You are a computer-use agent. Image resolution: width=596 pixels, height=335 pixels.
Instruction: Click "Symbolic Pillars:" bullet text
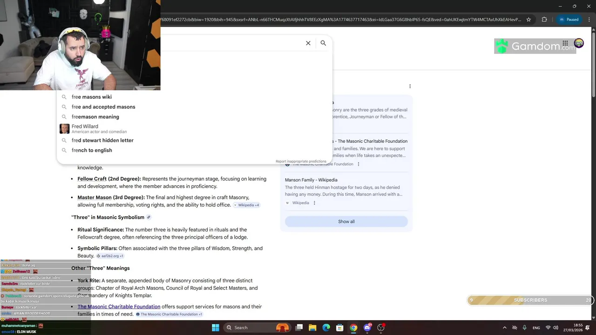97,248
